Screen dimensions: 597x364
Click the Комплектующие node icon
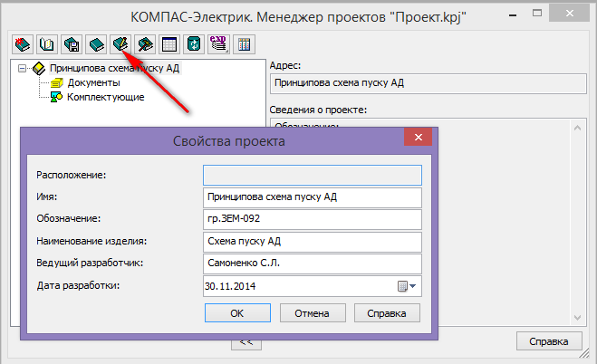tap(56, 97)
